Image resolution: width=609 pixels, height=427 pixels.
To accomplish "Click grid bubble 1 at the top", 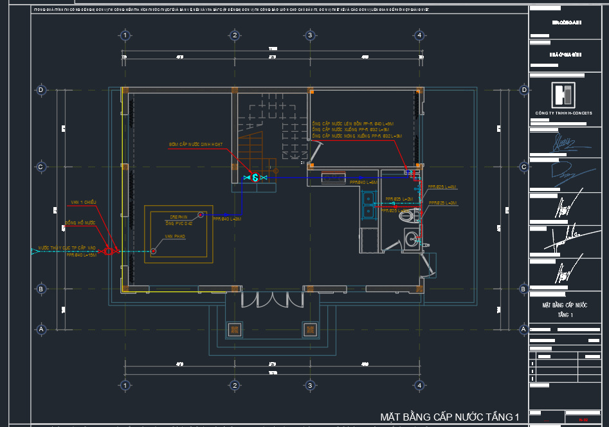I will pyautogui.click(x=125, y=35).
